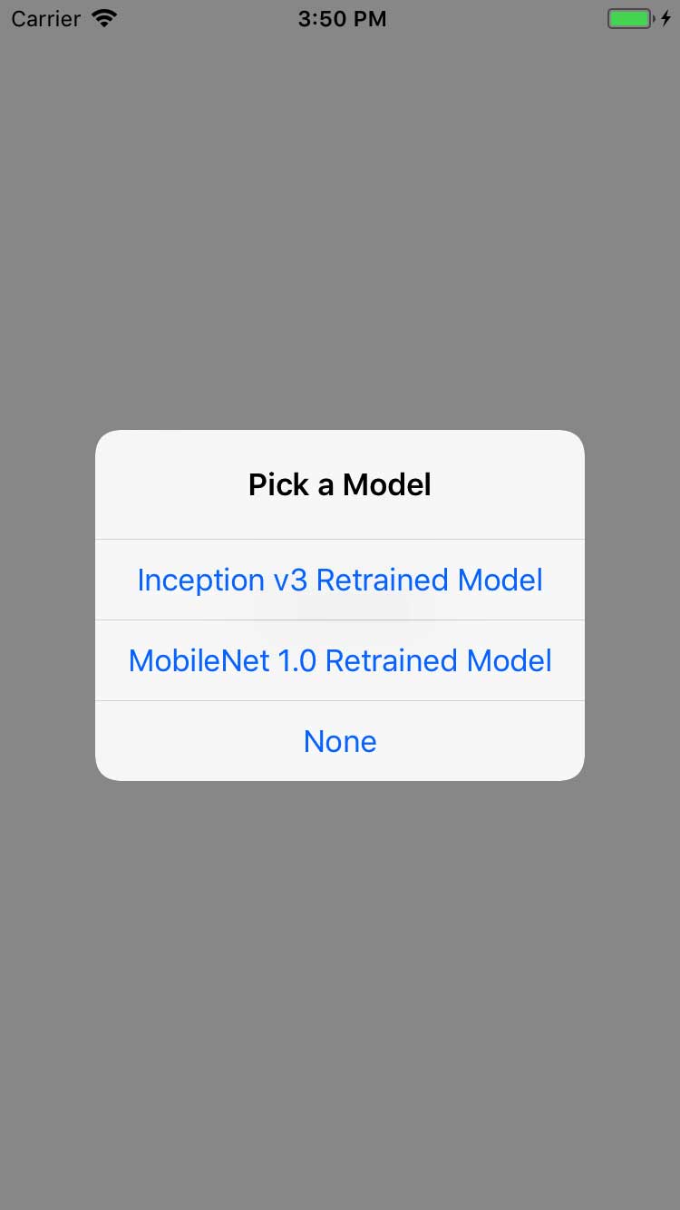The width and height of the screenshot is (680, 1210).
Task: Click the Pick a Model title
Action: (x=340, y=485)
